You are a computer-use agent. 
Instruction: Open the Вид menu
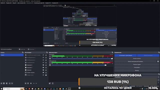pos(14,3)
